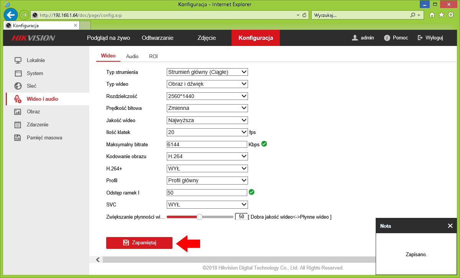460x278 pixels.
Task: Close the Nota notification popup
Action: pos(450,226)
